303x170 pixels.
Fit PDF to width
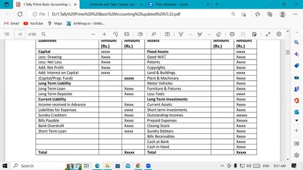point(126,34)
